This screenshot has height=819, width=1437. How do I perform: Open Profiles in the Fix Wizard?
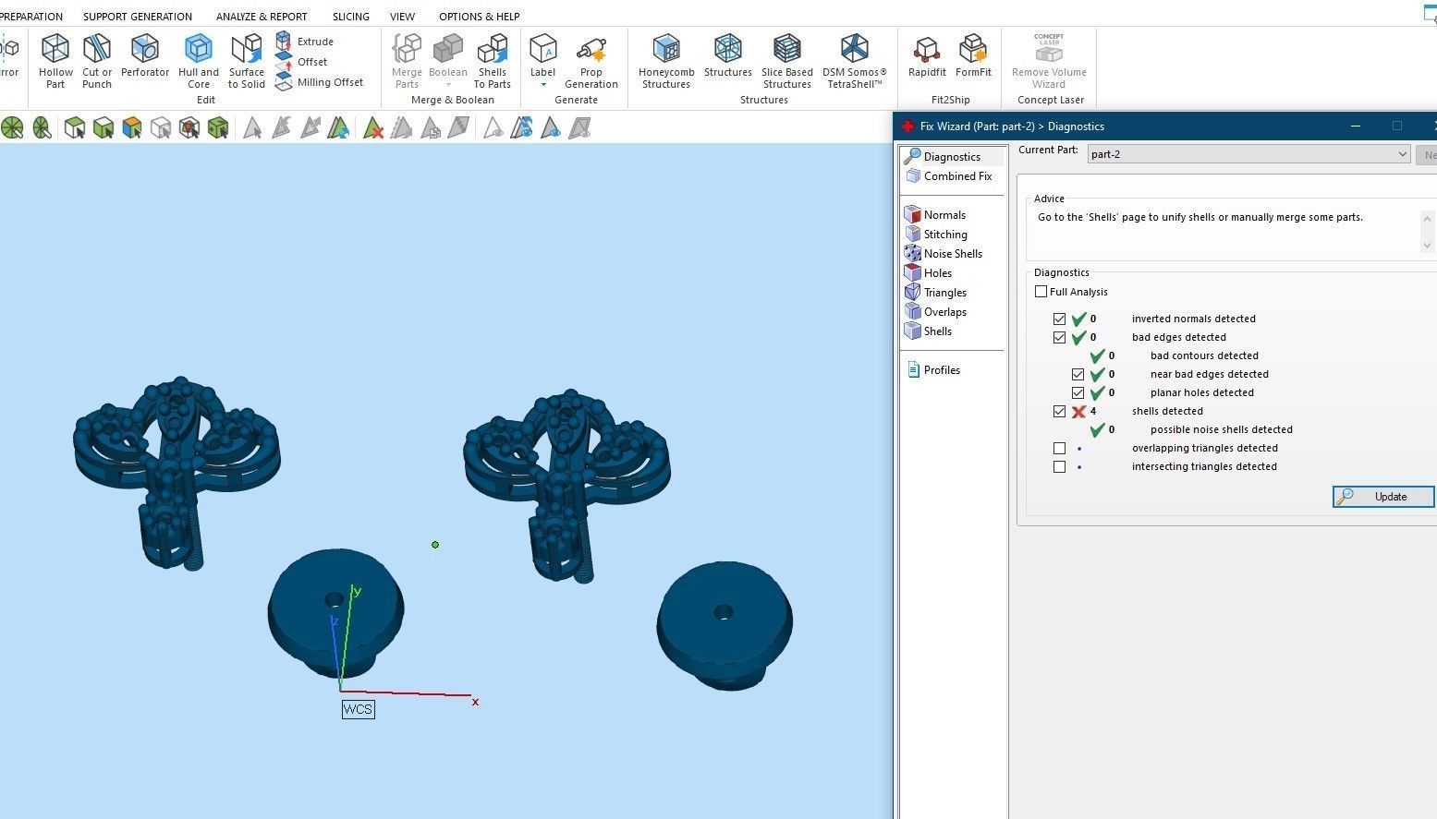coord(942,370)
